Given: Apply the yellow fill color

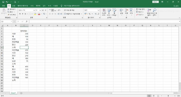Looking at the screenshot, I should tap(35, 14).
